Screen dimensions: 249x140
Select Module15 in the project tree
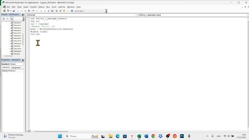(x=17, y=33)
